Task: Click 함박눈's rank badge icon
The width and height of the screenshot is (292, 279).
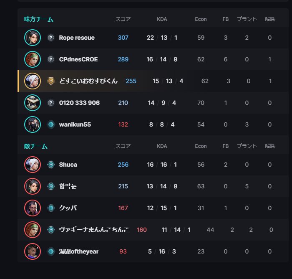Action: click(x=51, y=186)
